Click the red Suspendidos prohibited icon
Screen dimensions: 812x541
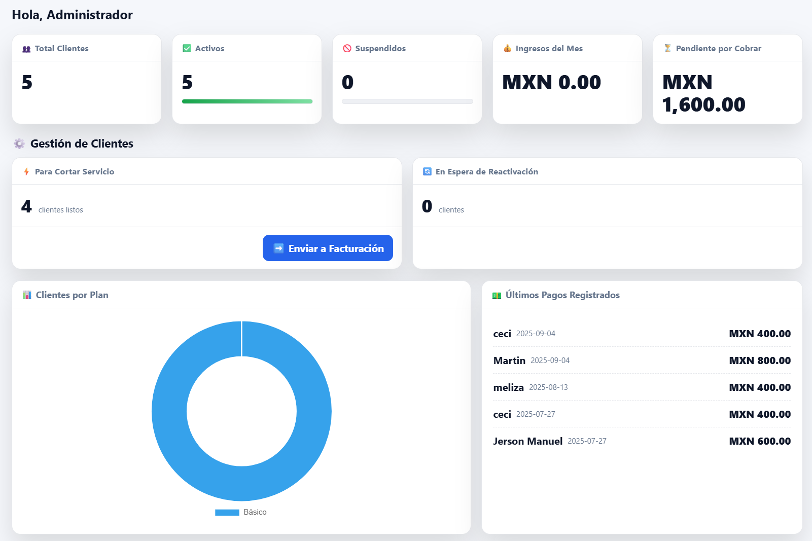[347, 49]
